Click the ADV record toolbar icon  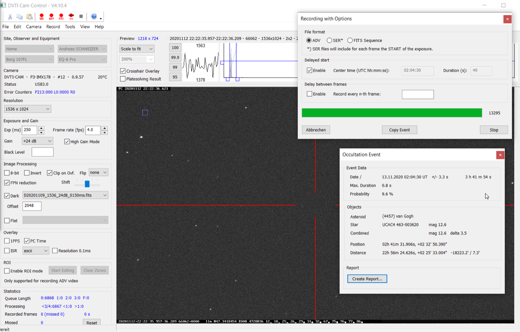(51, 17)
